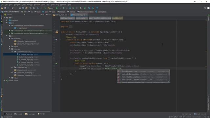
Task: Click Project panel settings gear icon
Action: [47, 14]
